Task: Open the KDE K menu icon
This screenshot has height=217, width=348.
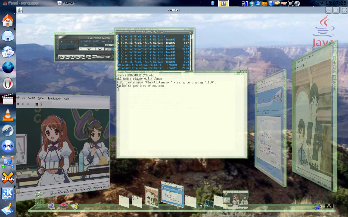Action: coord(8,193)
